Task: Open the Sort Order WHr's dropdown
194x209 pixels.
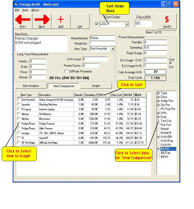Action: pos(127,24)
